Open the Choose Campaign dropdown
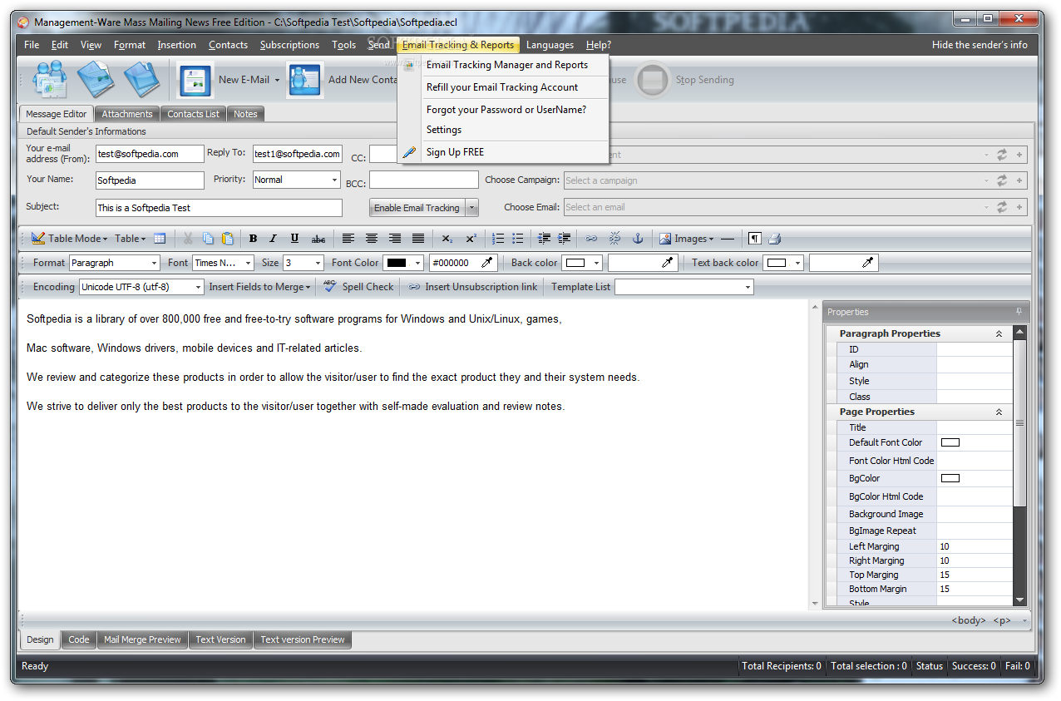This screenshot has width=1061, height=701. (x=986, y=180)
